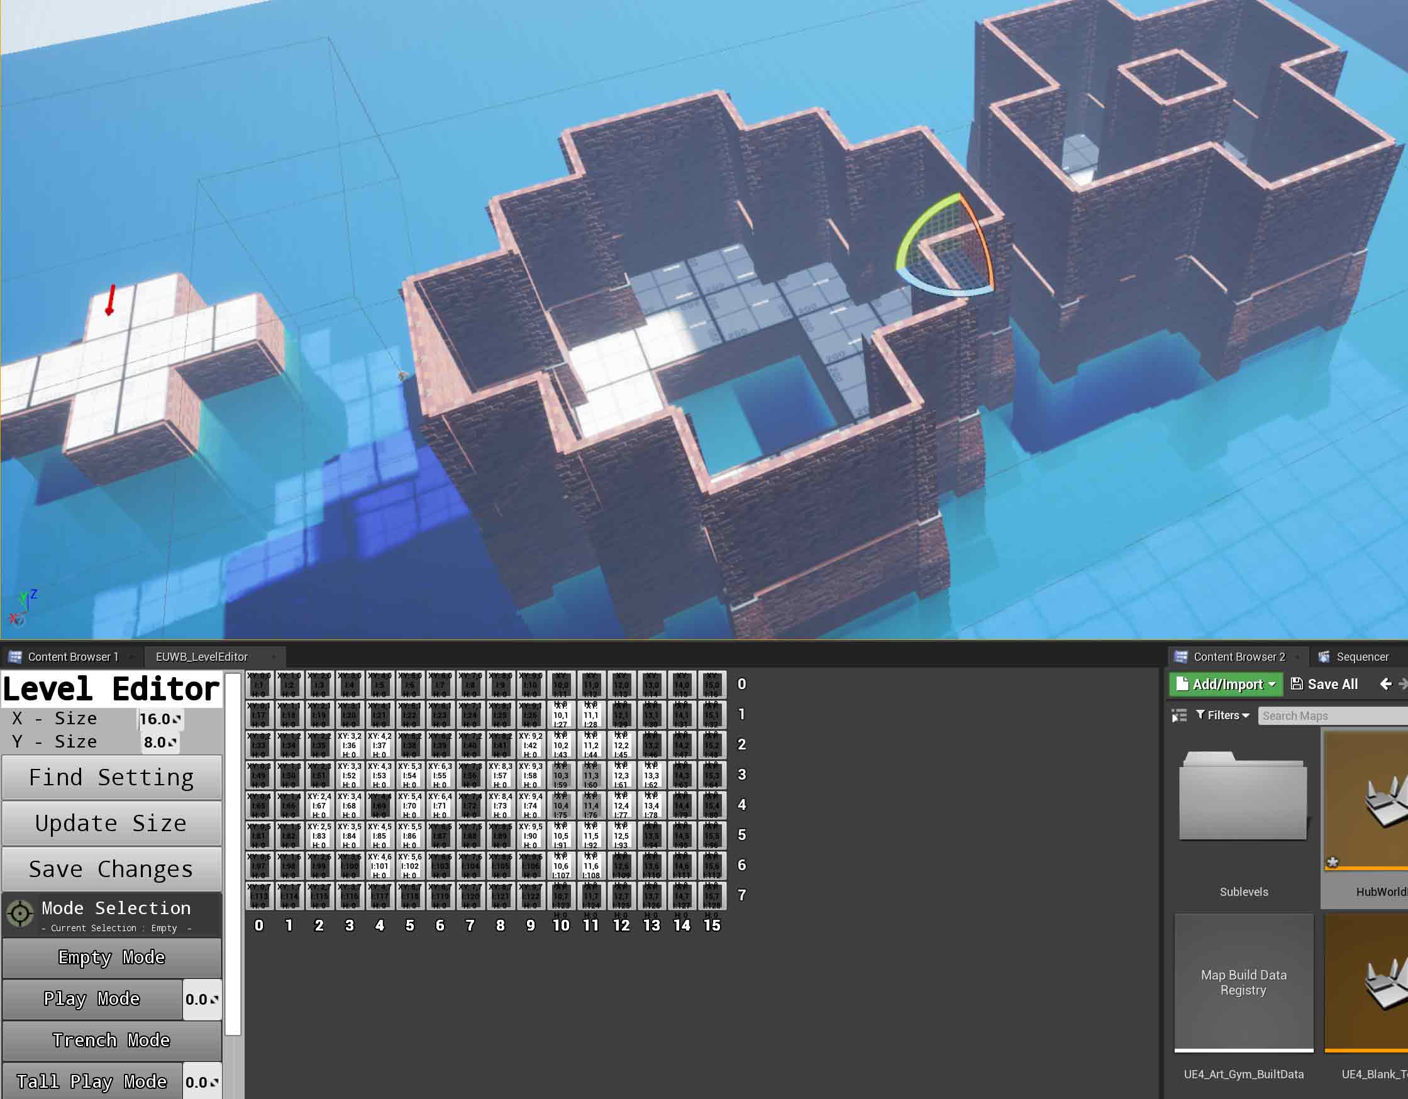Select the red arrow actor on white tiles
The width and height of the screenshot is (1408, 1099).
[x=111, y=301]
